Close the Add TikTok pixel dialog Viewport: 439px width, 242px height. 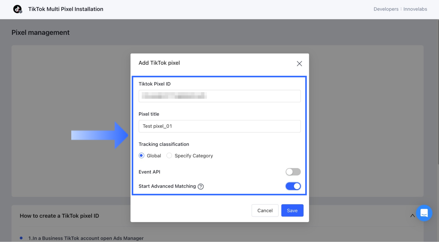click(299, 64)
